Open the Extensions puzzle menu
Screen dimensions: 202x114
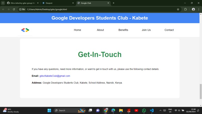click(x=185, y=9)
